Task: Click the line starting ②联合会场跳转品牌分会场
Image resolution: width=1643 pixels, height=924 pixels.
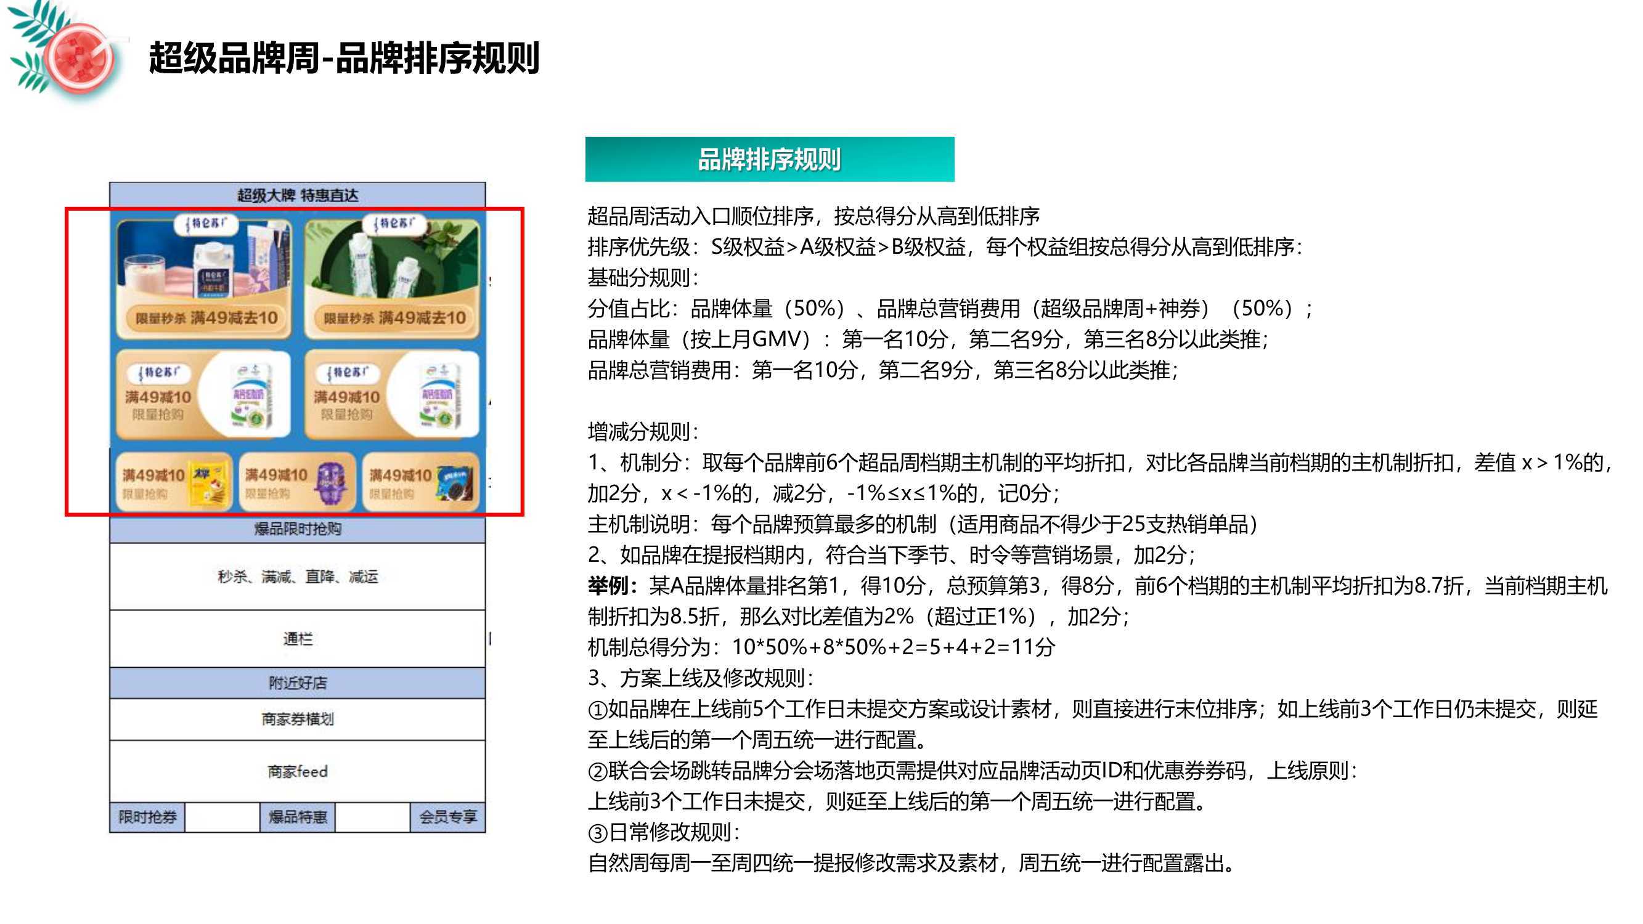Action: [x=972, y=771]
